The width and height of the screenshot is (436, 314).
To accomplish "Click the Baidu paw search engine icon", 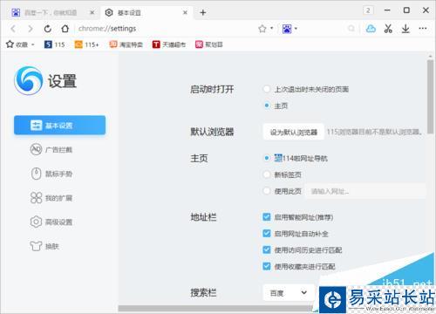I will point(287,29).
